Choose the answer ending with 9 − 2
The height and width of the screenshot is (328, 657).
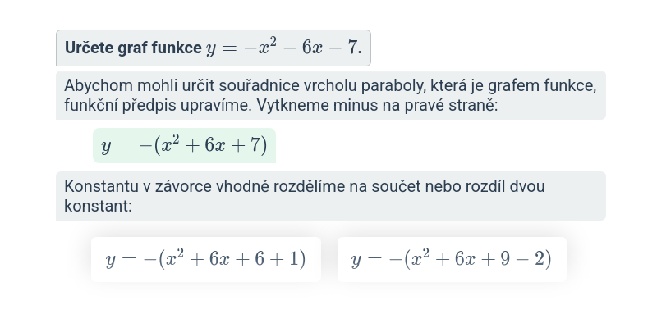click(x=451, y=259)
